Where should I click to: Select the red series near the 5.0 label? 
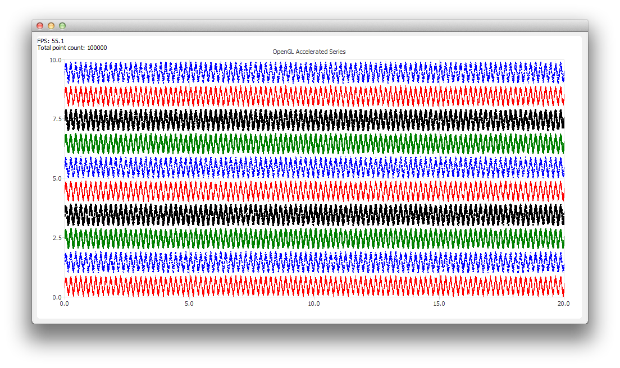pos(309,190)
